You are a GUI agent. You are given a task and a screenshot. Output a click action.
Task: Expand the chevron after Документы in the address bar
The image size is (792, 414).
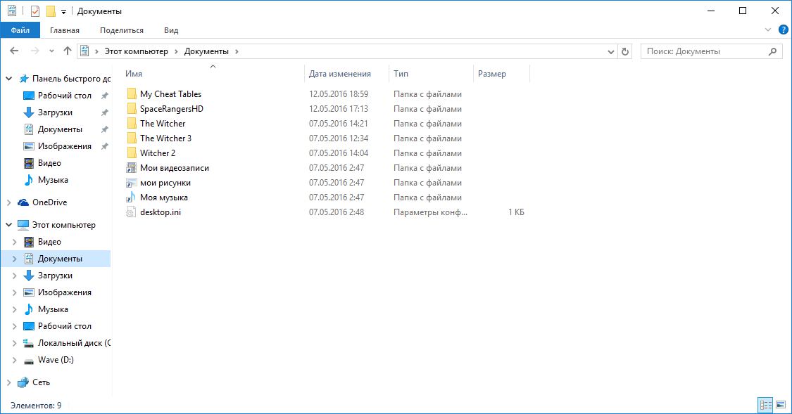(x=237, y=51)
